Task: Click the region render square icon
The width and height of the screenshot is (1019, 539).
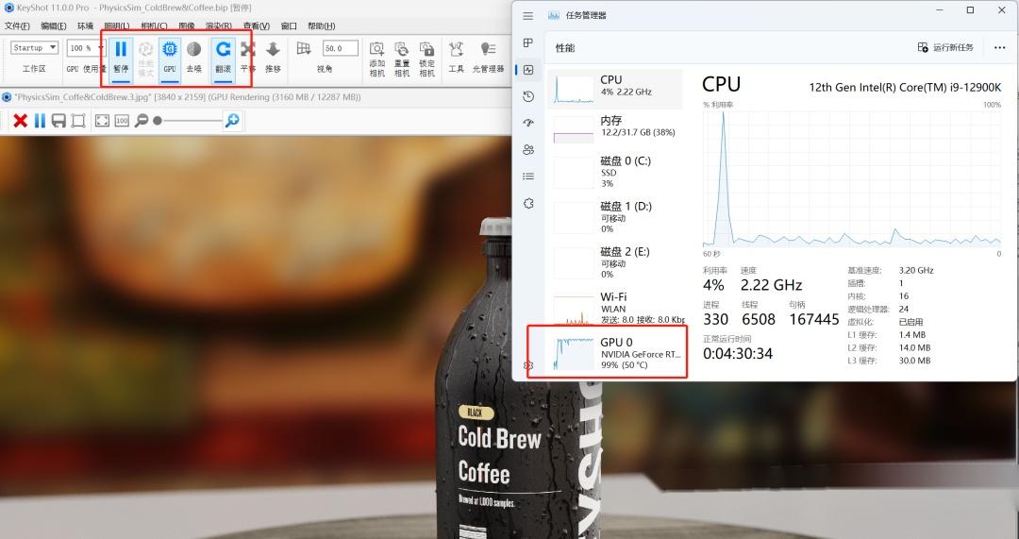Action: (x=78, y=120)
